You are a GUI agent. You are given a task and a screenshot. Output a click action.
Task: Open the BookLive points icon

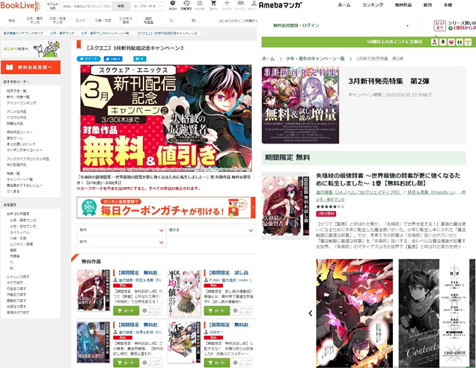click(x=173, y=5)
